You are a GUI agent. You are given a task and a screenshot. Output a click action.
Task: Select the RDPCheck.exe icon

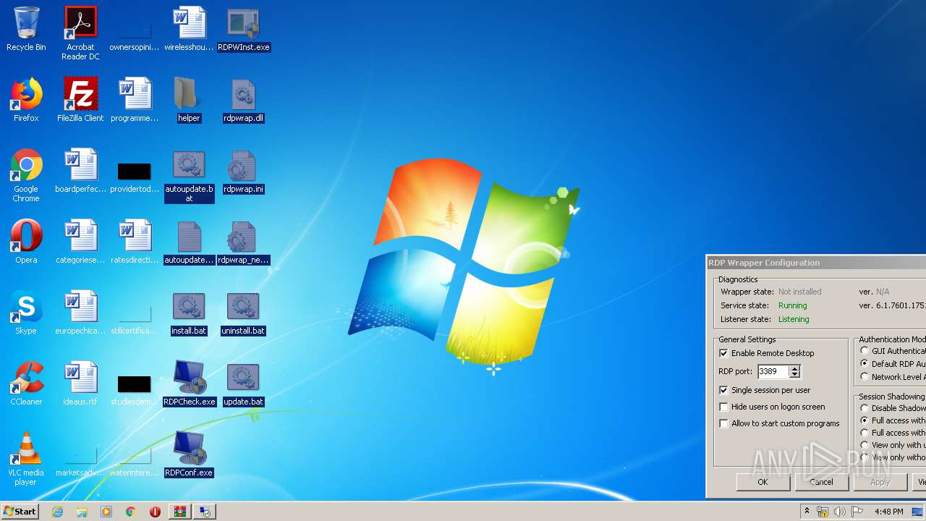[x=189, y=384]
